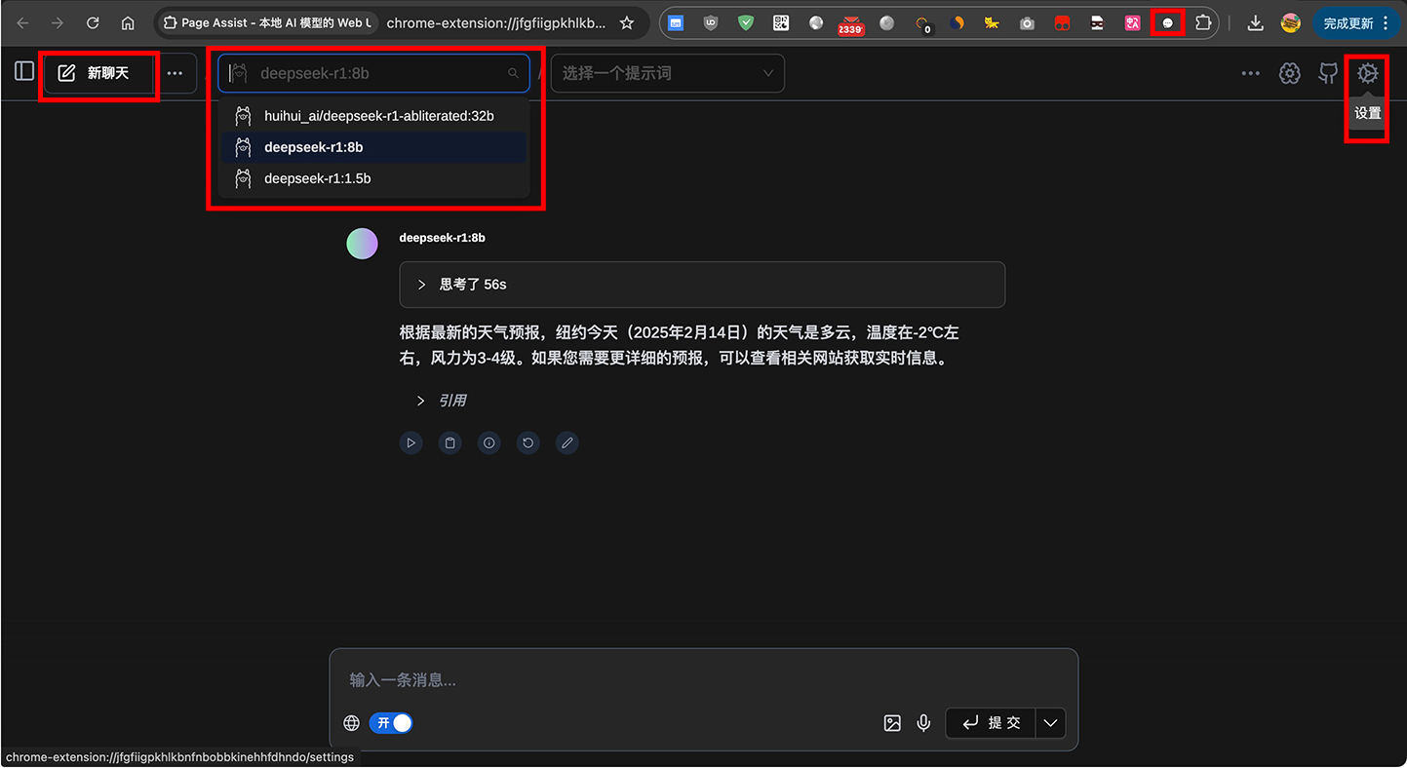1407x768 pixels.
Task: Go forward in browser history
Action: pyautogui.click(x=58, y=22)
